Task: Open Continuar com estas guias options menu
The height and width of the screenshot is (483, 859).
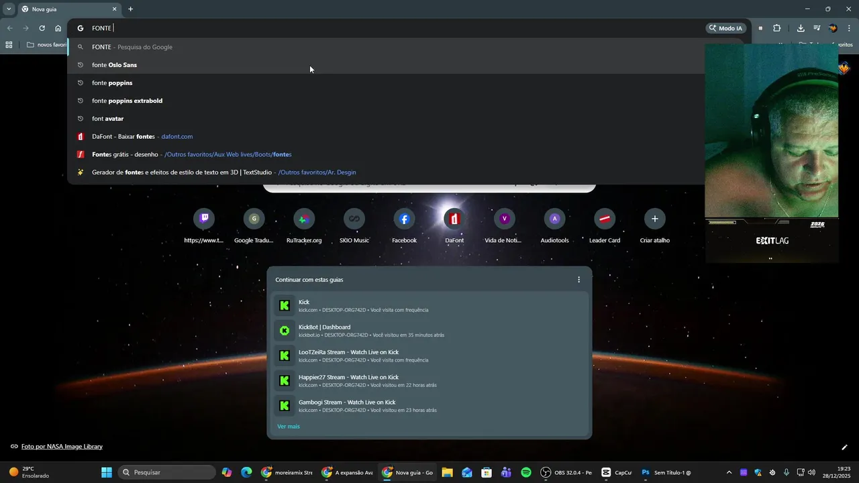Action: (579, 280)
